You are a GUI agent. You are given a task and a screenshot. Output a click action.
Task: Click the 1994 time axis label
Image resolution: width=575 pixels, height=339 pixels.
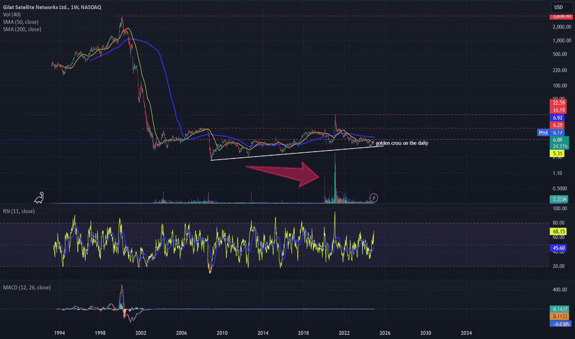59,333
